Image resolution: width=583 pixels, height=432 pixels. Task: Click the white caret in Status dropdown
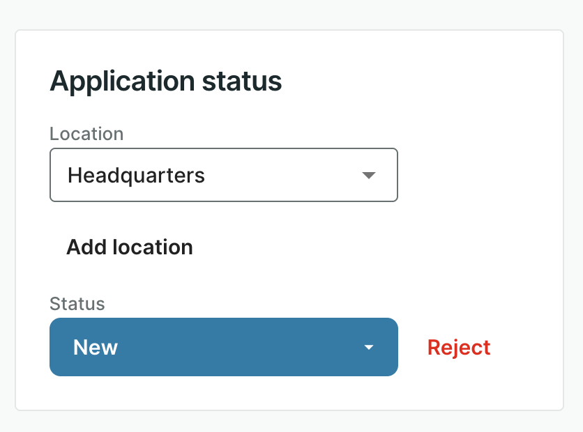370,347
